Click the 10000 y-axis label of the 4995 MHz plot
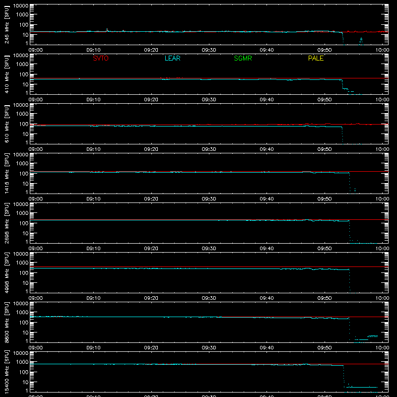The height and width of the screenshot is (397, 397). pyautogui.click(x=21, y=254)
